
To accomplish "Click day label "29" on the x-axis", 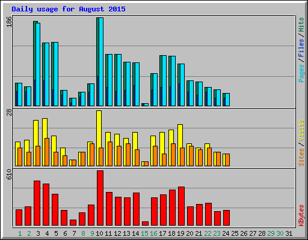I will [271, 233].
